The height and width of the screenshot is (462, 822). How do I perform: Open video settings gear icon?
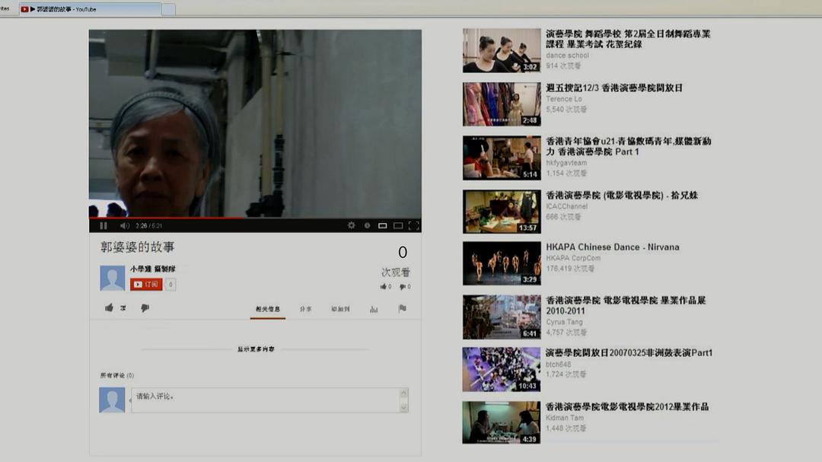(x=351, y=225)
